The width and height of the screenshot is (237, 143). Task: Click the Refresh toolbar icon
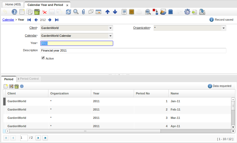click(x=68, y=12)
